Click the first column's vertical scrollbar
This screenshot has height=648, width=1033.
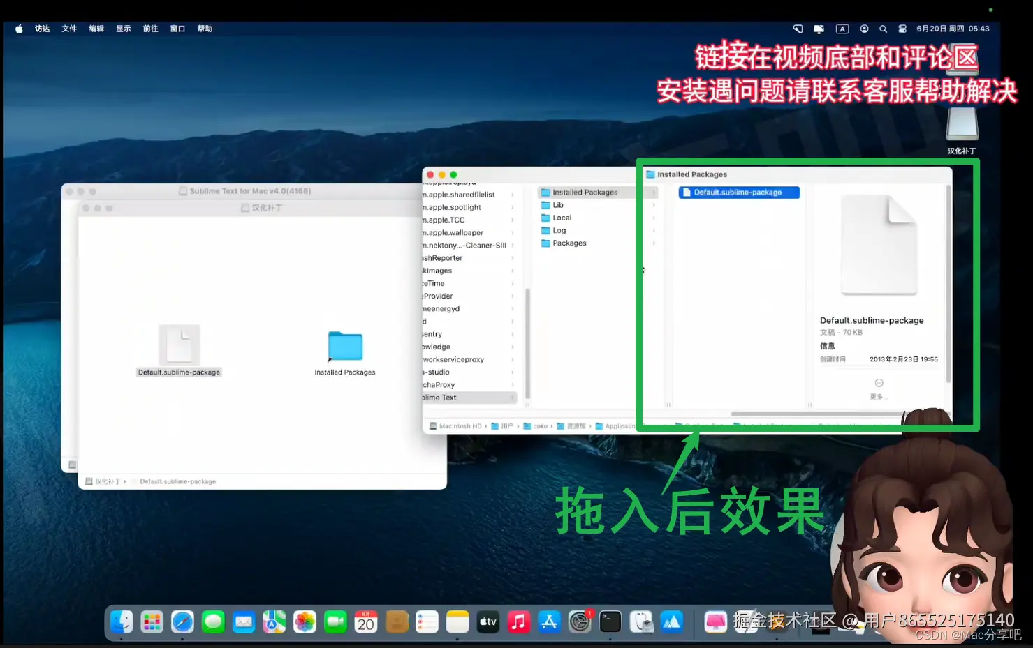click(x=527, y=343)
